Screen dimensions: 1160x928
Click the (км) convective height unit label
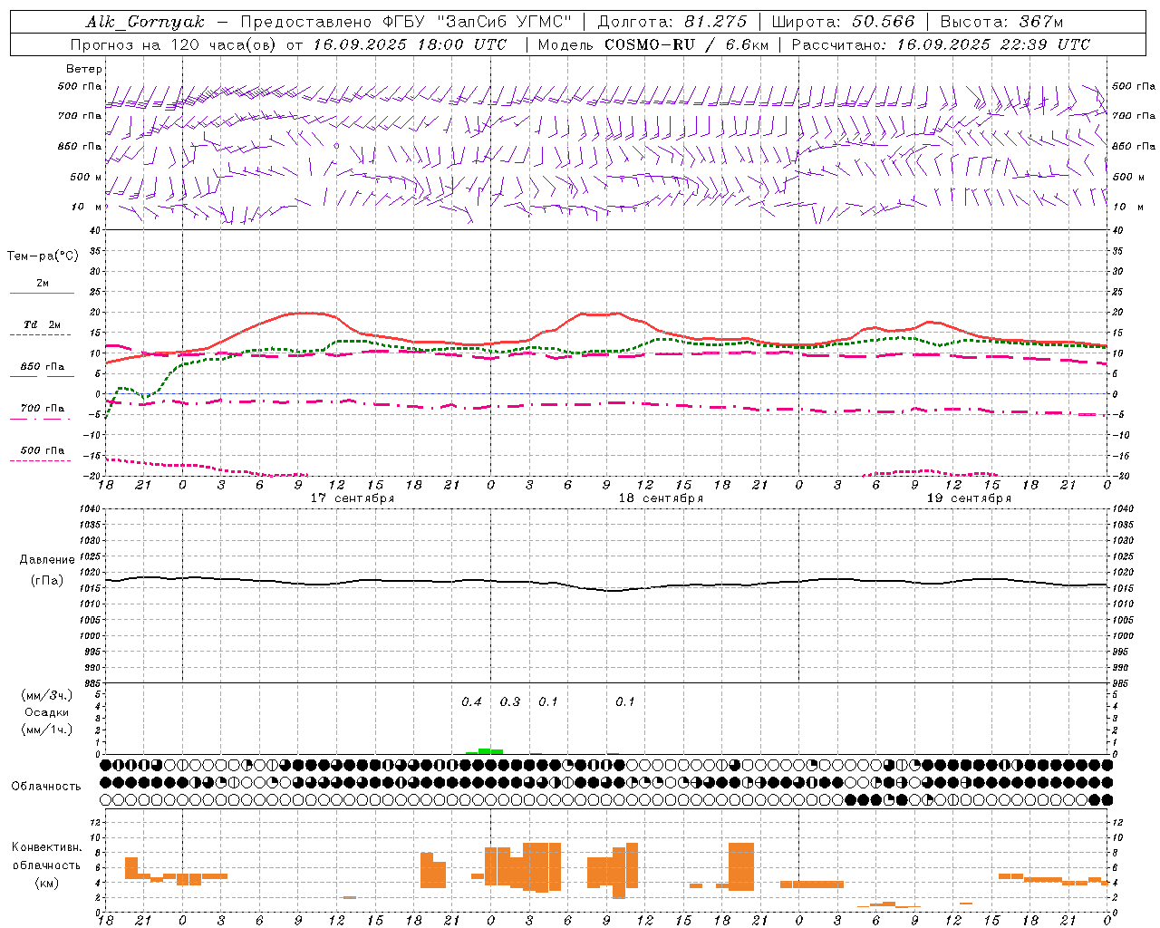coord(47,883)
